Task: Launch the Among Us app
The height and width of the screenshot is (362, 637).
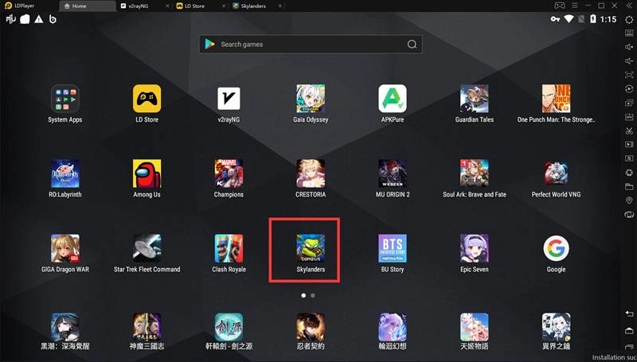Action: coord(147,173)
